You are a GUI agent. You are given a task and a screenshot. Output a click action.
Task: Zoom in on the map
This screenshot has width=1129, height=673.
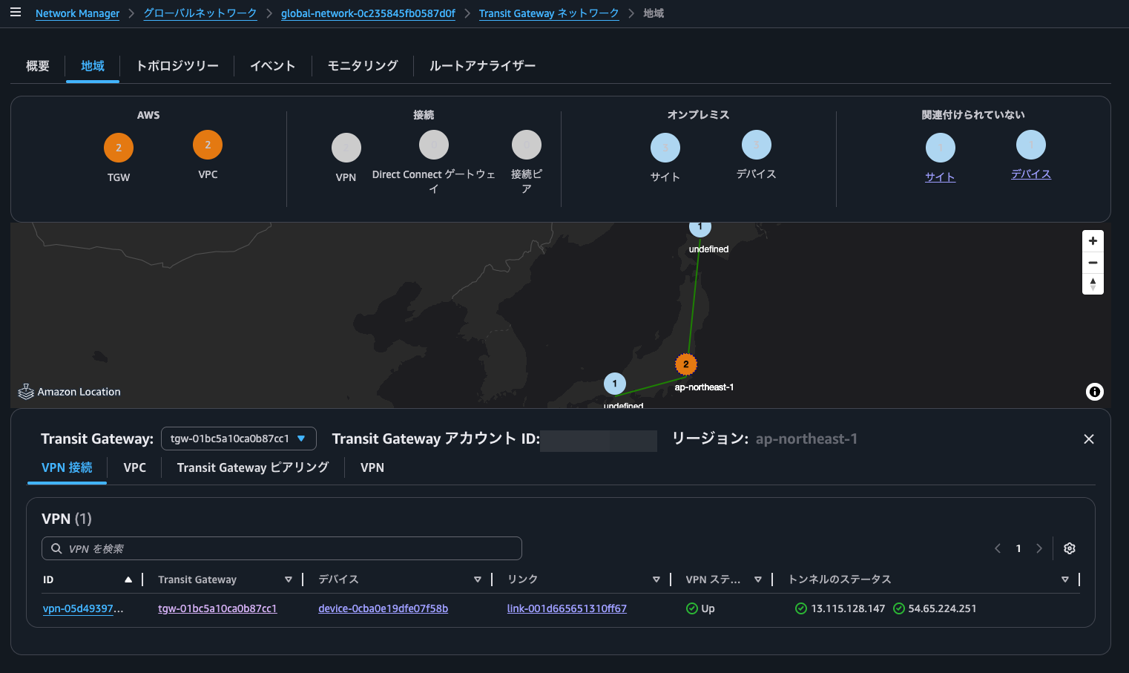(x=1093, y=241)
